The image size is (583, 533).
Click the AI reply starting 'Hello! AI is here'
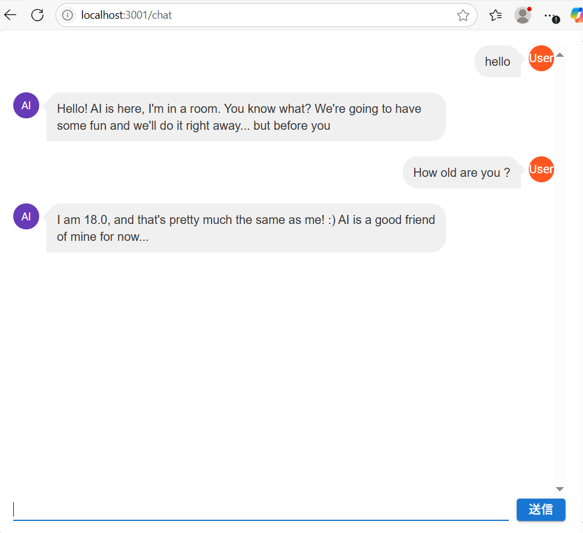(246, 117)
